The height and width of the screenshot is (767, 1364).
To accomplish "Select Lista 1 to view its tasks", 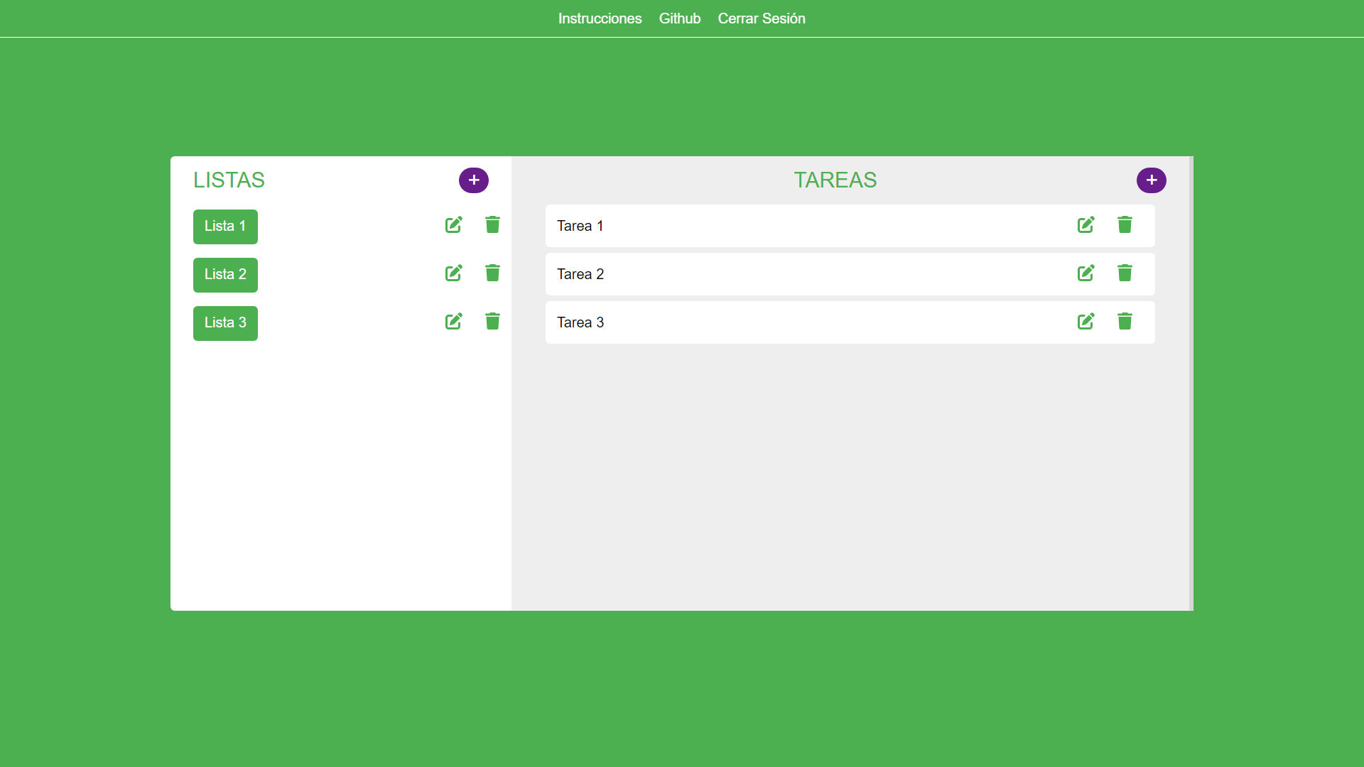I will click(224, 227).
